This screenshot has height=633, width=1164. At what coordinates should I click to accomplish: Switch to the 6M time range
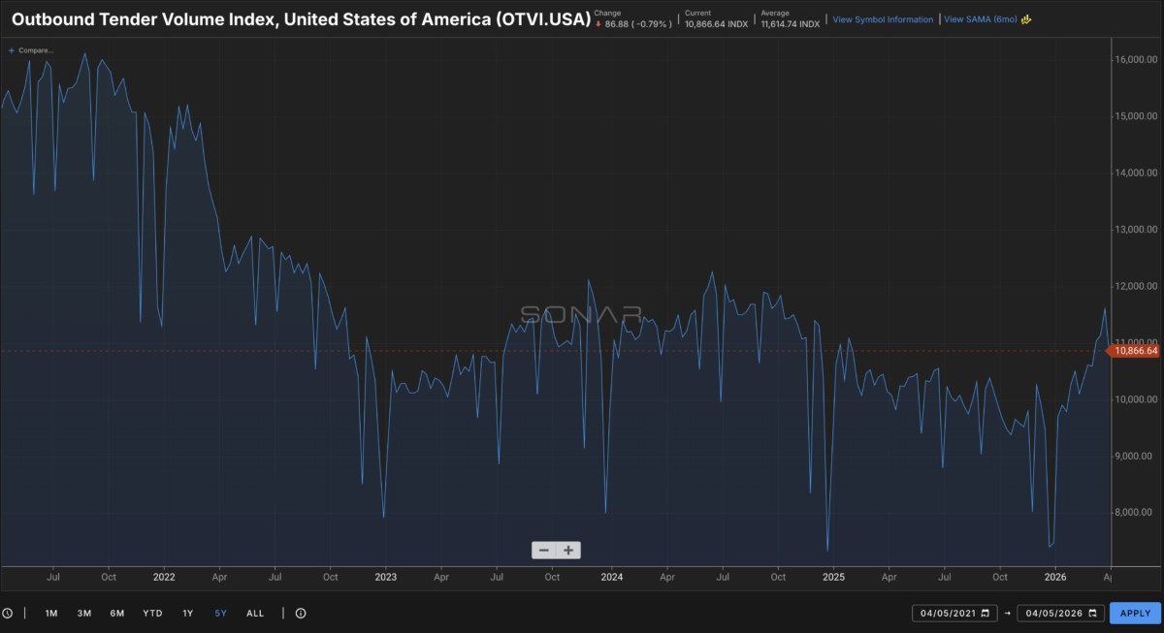(x=116, y=614)
